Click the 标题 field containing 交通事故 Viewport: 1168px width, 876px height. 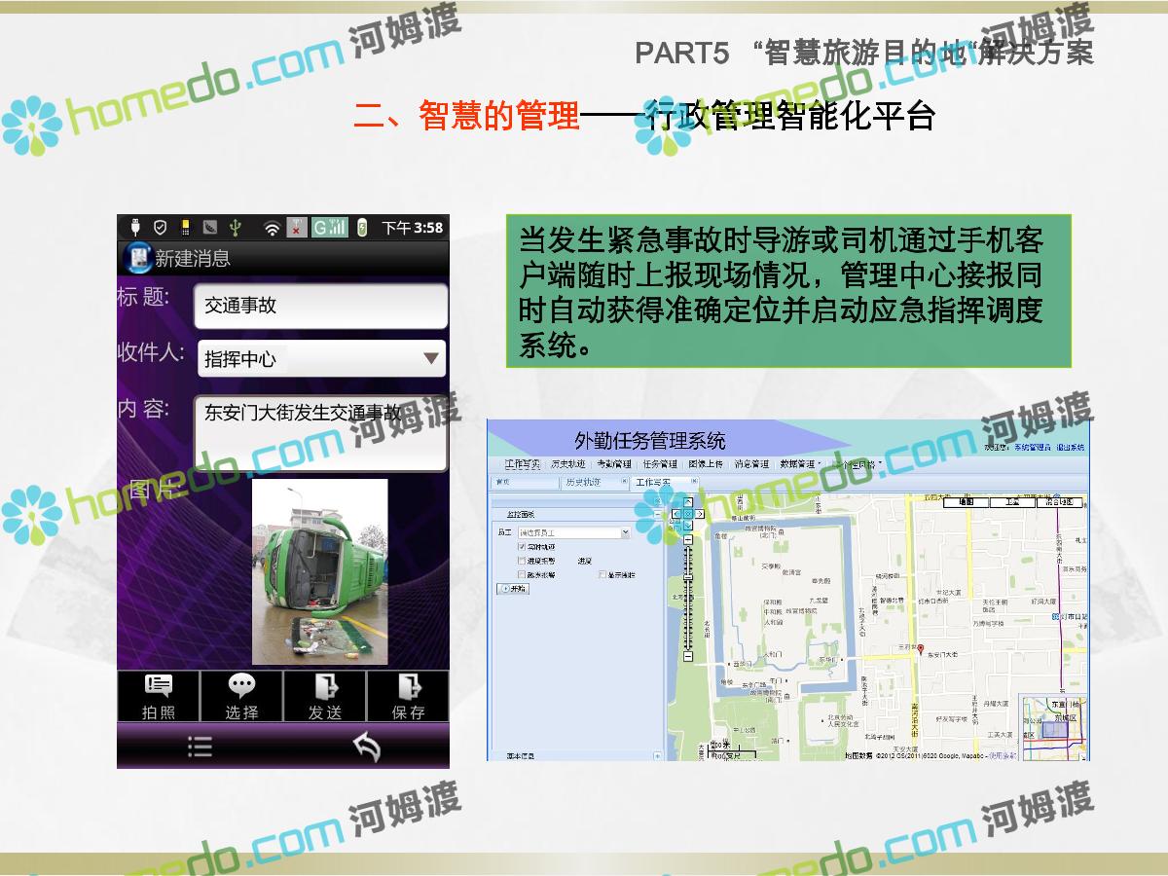pyautogui.click(x=320, y=306)
